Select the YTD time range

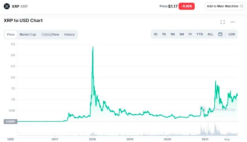point(200,34)
